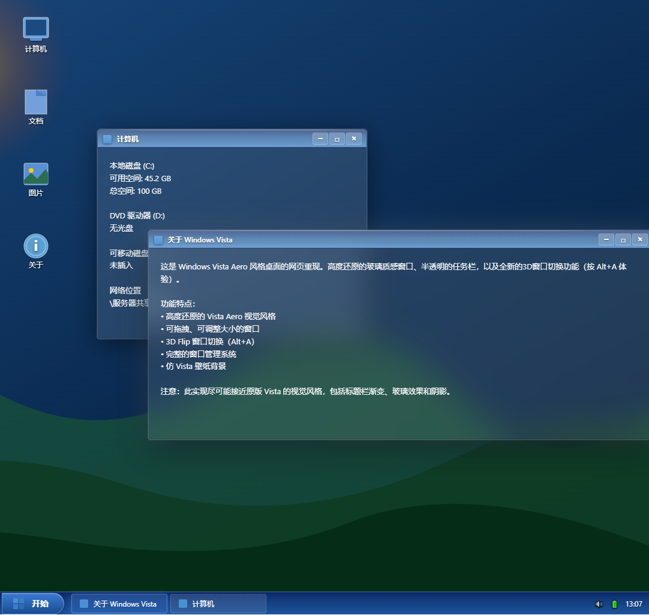The width and height of the screenshot is (649, 615).
Task: Click the volume speaker tray icon
Action: (x=599, y=604)
